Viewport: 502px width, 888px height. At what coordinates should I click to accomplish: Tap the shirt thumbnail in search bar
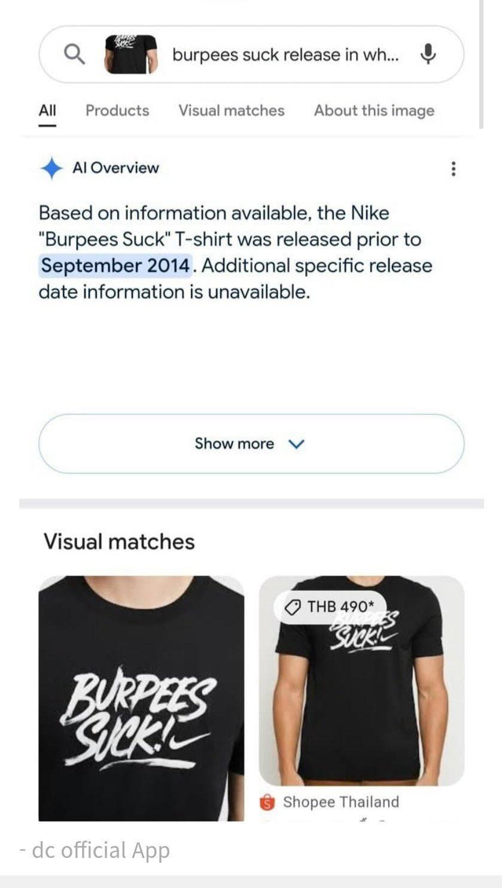[x=130, y=55]
